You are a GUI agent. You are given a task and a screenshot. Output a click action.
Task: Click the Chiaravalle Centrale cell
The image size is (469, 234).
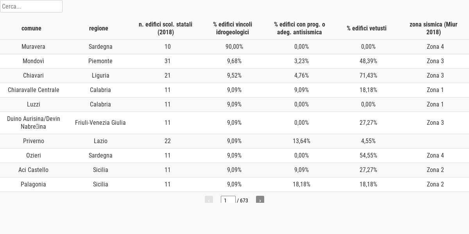(34, 90)
